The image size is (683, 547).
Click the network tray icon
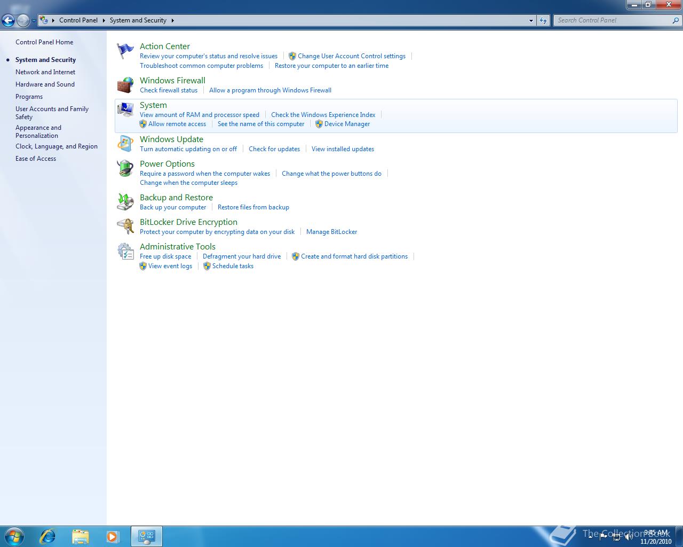pyautogui.click(x=616, y=536)
